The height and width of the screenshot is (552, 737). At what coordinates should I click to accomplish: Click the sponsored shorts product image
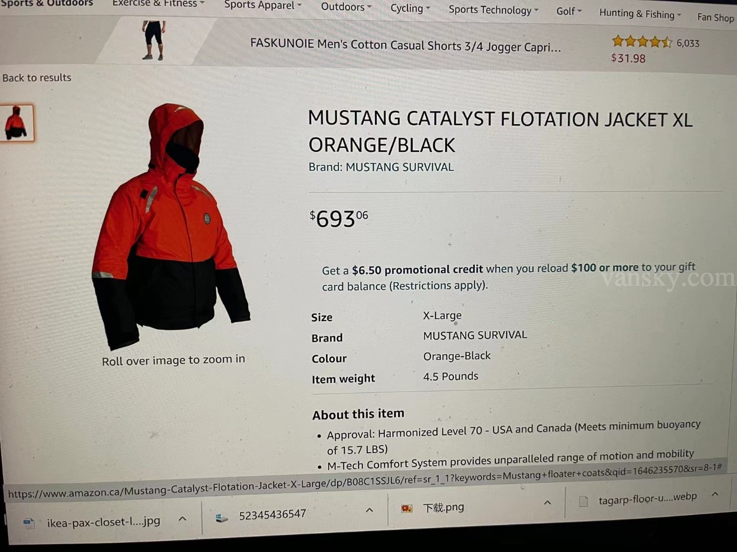click(154, 40)
